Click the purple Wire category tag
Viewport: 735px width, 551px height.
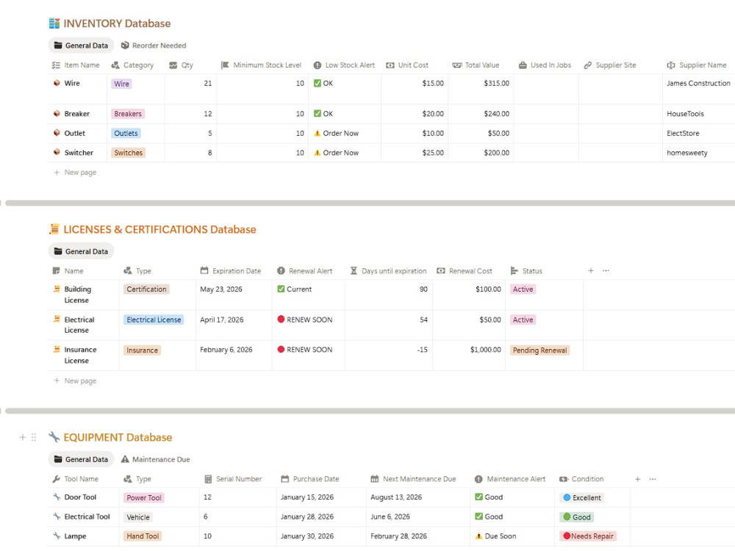pyautogui.click(x=121, y=84)
